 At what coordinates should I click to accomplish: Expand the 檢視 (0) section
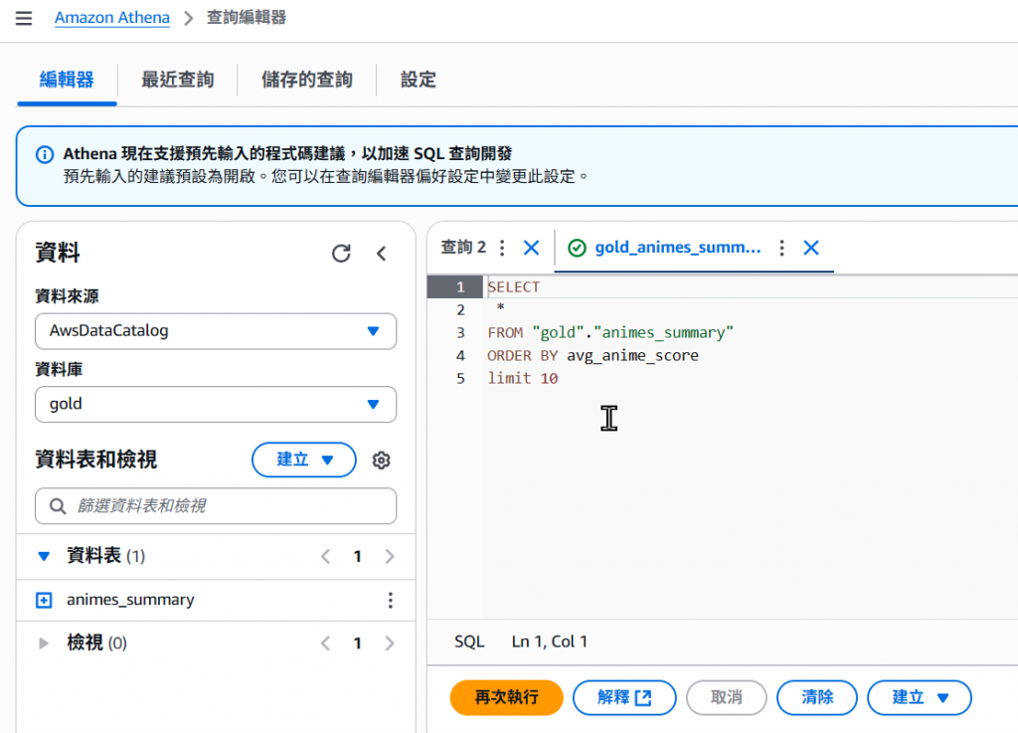44,643
